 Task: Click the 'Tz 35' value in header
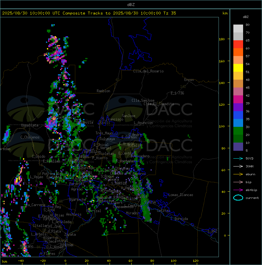[170, 13]
